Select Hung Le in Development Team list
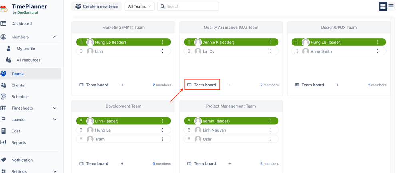The height and width of the screenshot is (173, 399). [x=123, y=130]
